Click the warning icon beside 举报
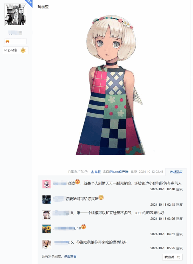This screenshot has height=264, width=193. 92,172
